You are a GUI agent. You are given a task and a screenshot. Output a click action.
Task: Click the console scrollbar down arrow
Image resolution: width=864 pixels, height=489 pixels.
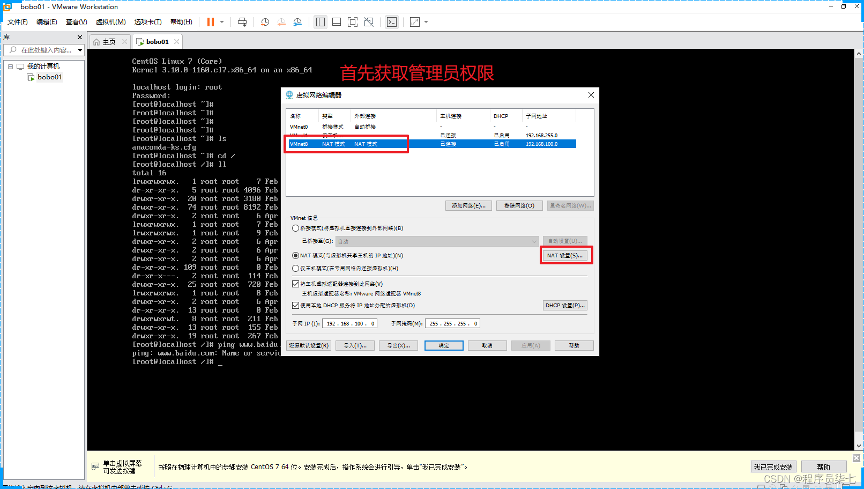pos(859,446)
